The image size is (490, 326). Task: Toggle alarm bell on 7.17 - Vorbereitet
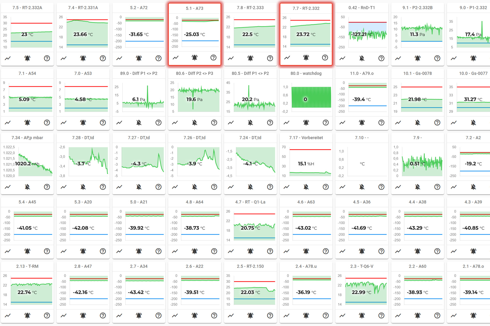pyautogui.click(x=306, y=187)
